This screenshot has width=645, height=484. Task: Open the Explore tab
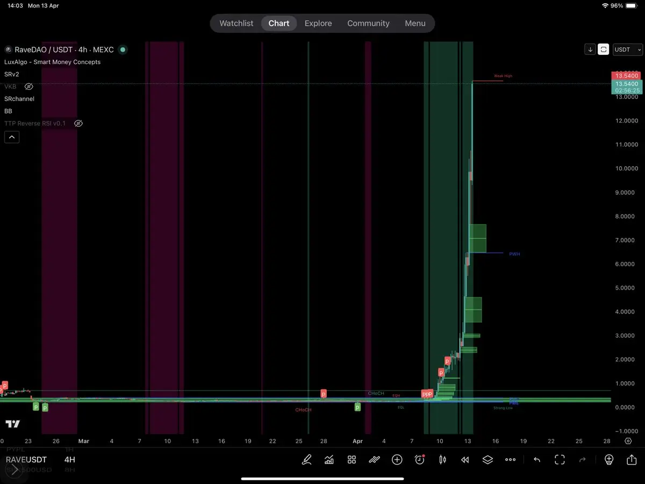pos(318,24)
